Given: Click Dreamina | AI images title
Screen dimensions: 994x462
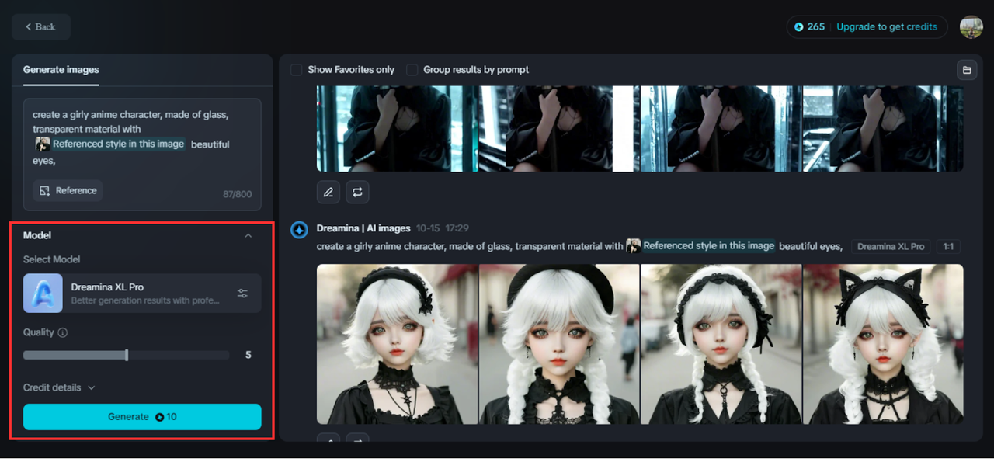Looking at the screenshot, I should [x=363, y=228].
